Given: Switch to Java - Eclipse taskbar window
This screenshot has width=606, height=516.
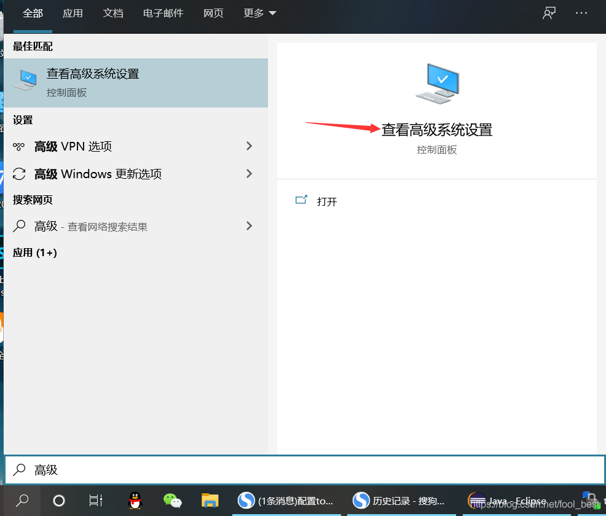Looking at the screenshot, I should pos(516,501).
